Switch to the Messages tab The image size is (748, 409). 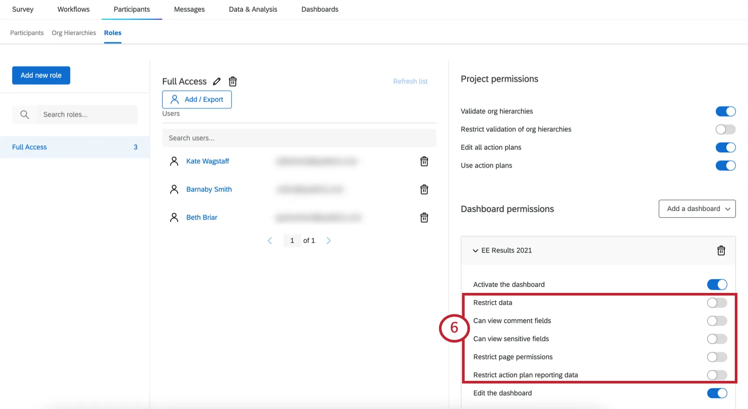tap(189, 9)
